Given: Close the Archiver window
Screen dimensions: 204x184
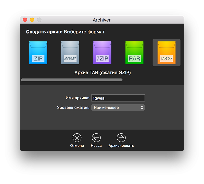Looking at the screenshot, I should coord(25,20).
